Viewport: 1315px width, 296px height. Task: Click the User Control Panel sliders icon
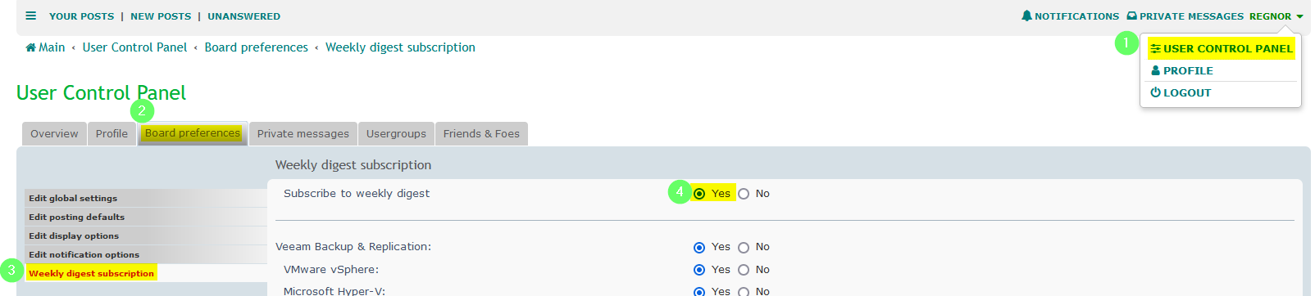click(x=1155, y=48)
